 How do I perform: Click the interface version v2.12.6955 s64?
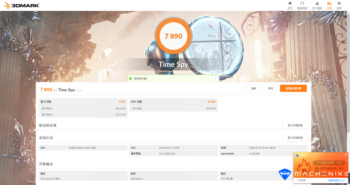coord(167,153)
